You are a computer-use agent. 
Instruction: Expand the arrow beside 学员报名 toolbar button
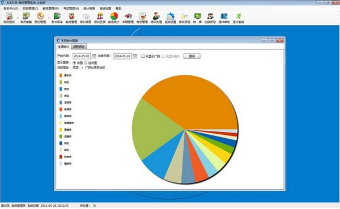click(x=18, y=18)
